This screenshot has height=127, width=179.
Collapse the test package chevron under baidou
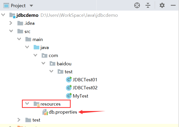[x=51, y=71]
